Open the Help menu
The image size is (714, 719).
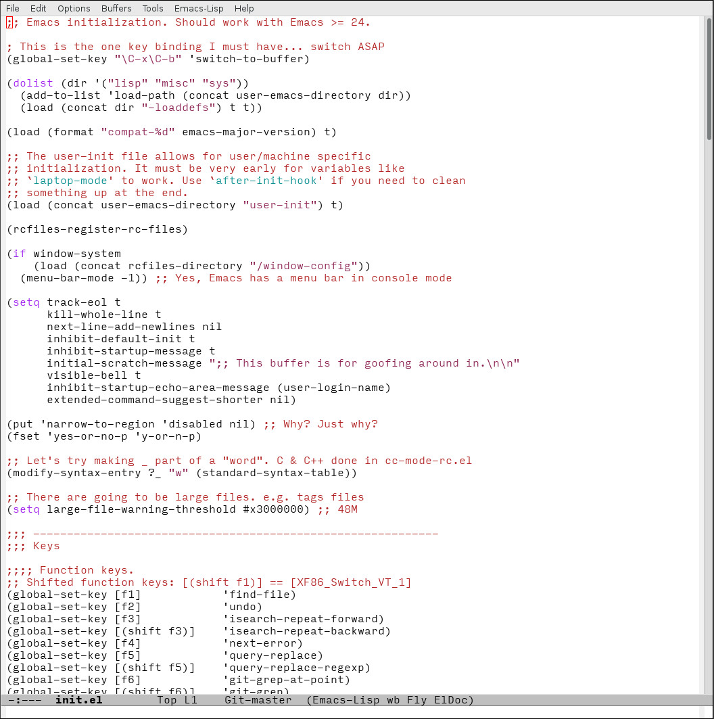(x=244, y=8)
